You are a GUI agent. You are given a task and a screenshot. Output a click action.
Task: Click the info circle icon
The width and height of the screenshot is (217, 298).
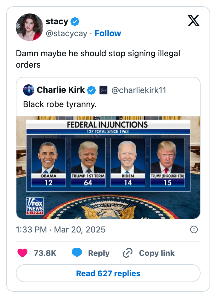(194, 229)
